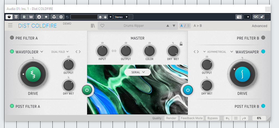The height and width of the screenshot is (128, 279).
Task: Activate side-chain routing icon
Action: tap(54, 17)
